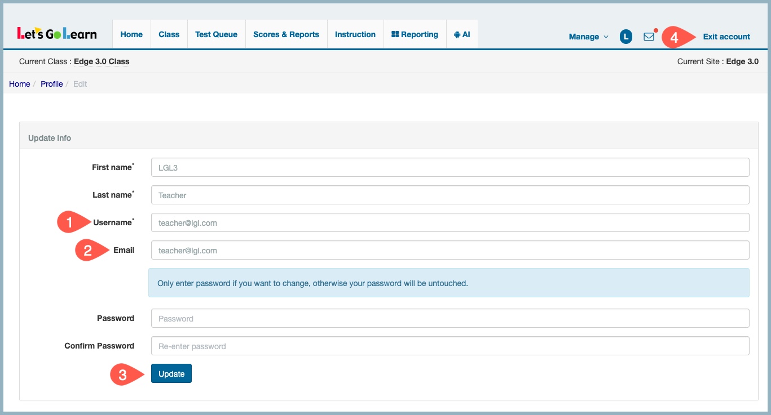
Task: Open the mail envelope notifications icon
Action: coord(649,37)
